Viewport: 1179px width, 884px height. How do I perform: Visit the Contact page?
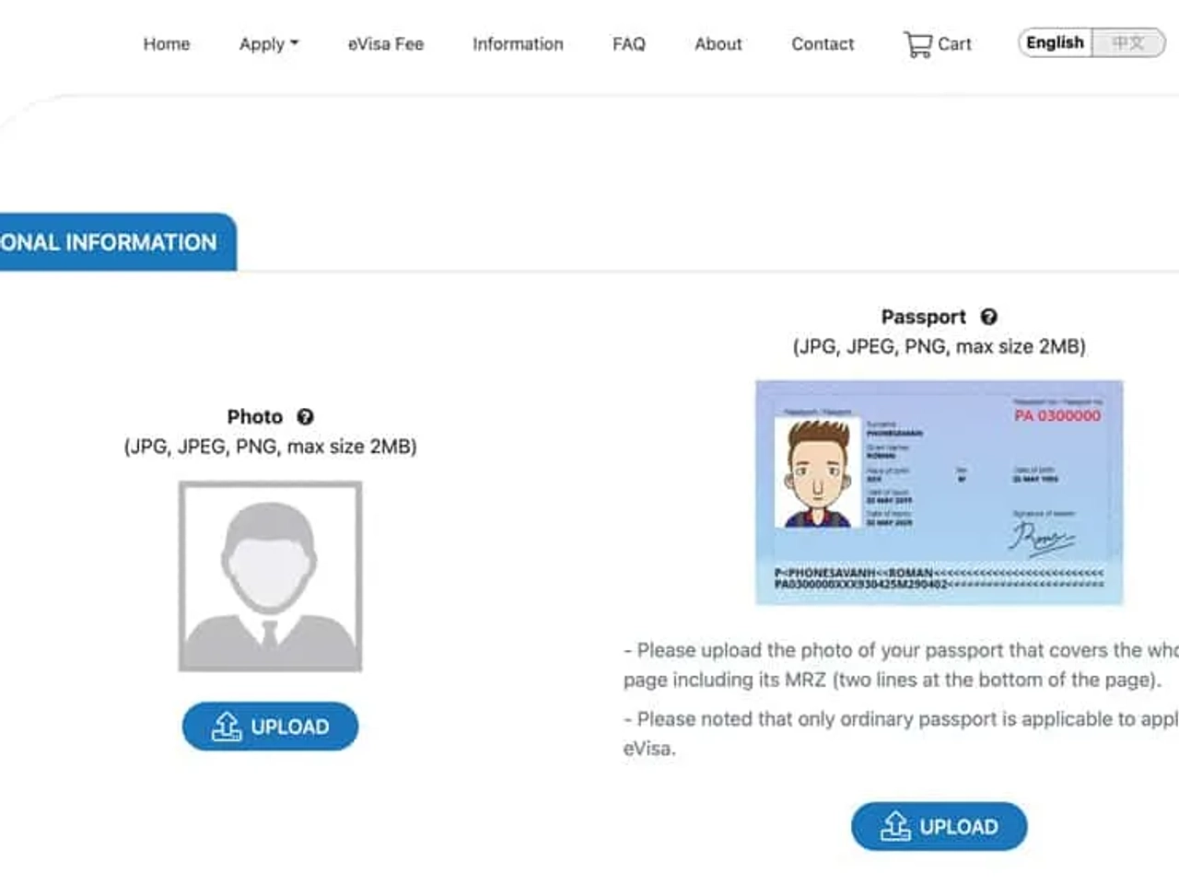click(x=822, y=43)
